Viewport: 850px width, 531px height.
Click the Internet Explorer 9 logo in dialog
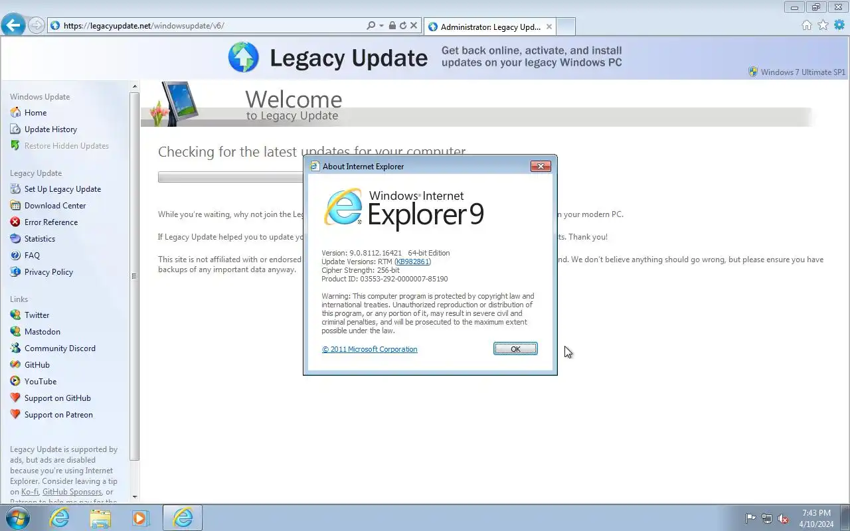pyautogui.click(x=404, y=209)
